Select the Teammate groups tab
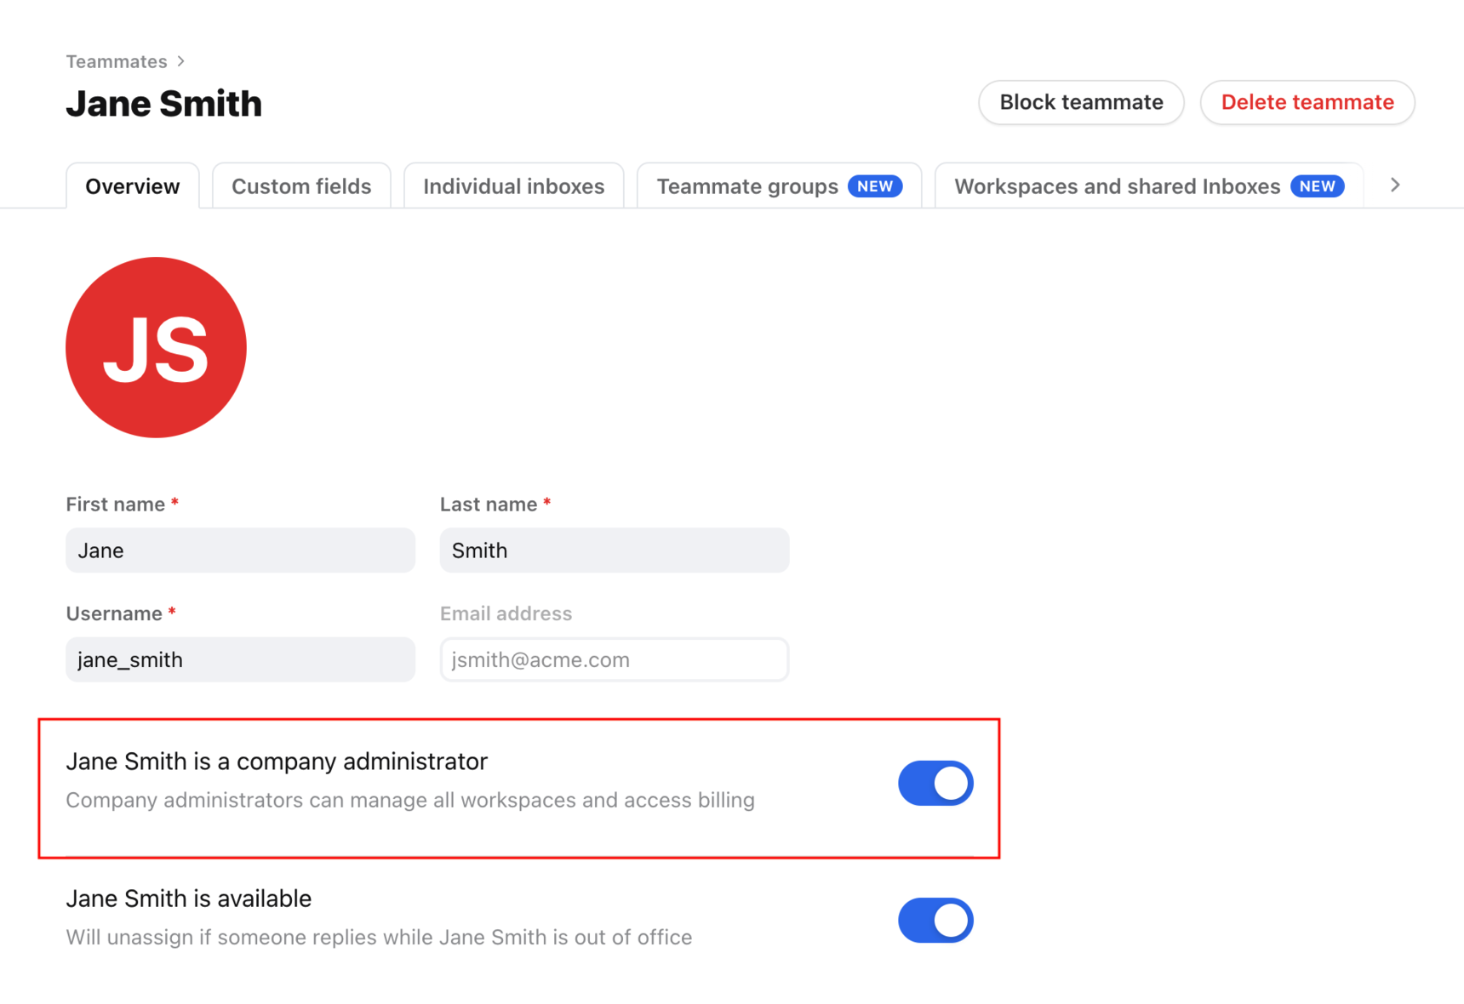The image size is (1464, 1004). 746,186
